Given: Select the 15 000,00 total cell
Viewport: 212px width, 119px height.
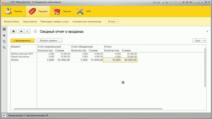Looking at the screenshot, I should click(96, 60).
